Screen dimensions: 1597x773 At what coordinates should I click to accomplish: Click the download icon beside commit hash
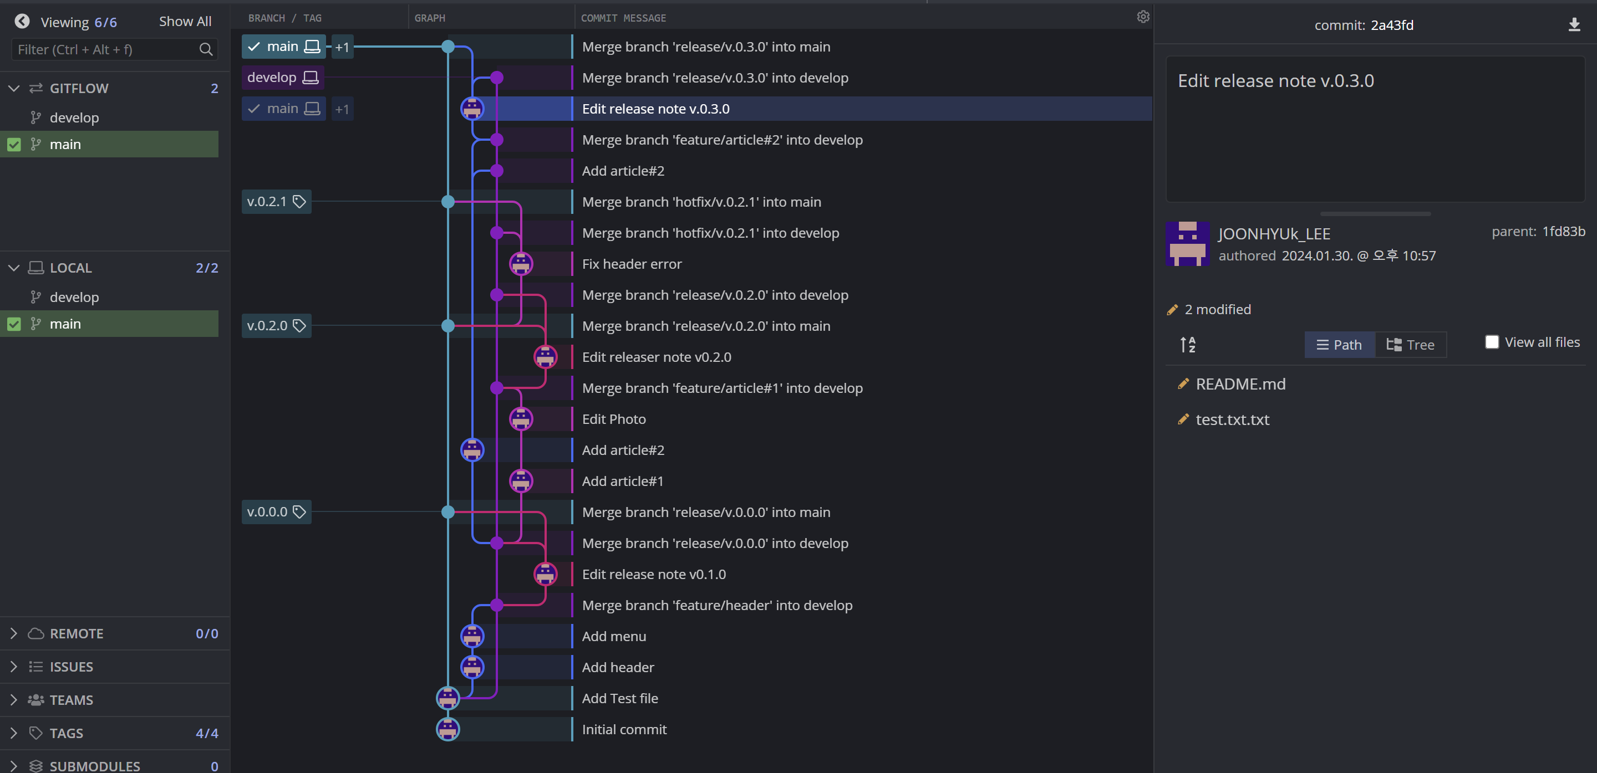click(x=1574, y=25)
